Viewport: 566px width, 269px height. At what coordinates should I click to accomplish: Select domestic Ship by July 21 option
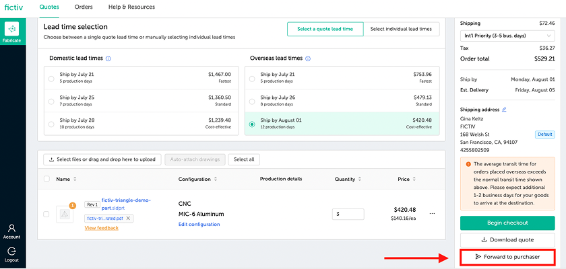pyautogui.click(x=52, y=78)
